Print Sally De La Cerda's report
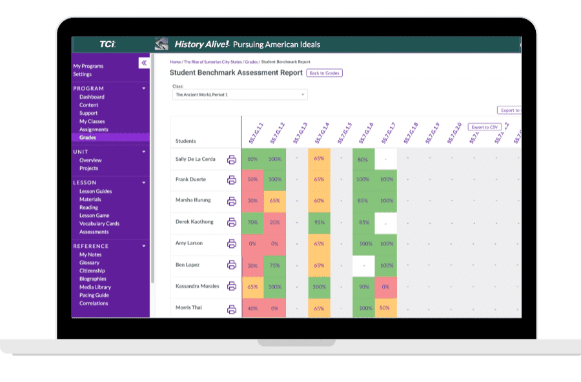581x382 pixels. pyautogui.click(x=232, y=159)
